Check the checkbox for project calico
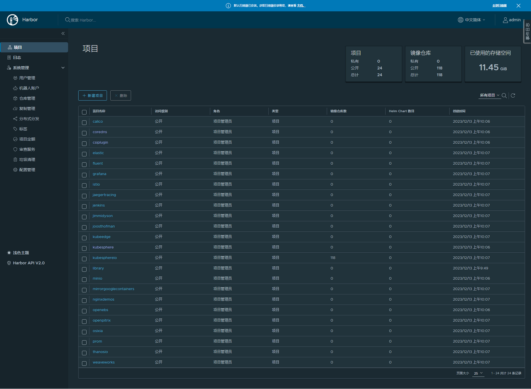 84,122
